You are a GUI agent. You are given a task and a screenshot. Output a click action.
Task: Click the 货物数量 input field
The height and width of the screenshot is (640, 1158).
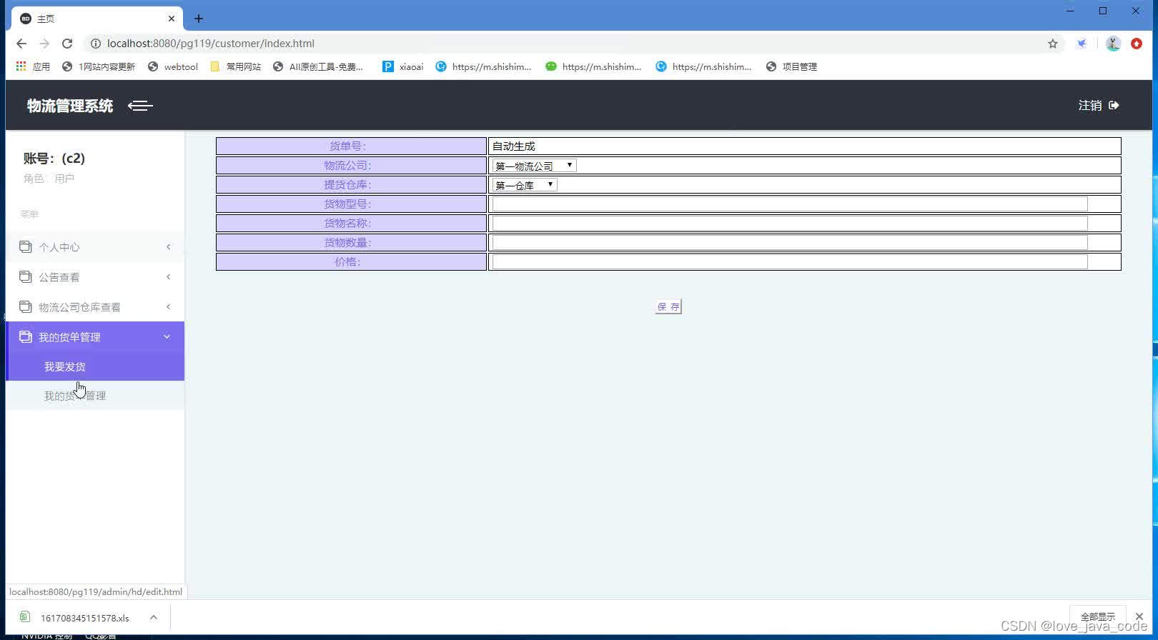point(790,243)
